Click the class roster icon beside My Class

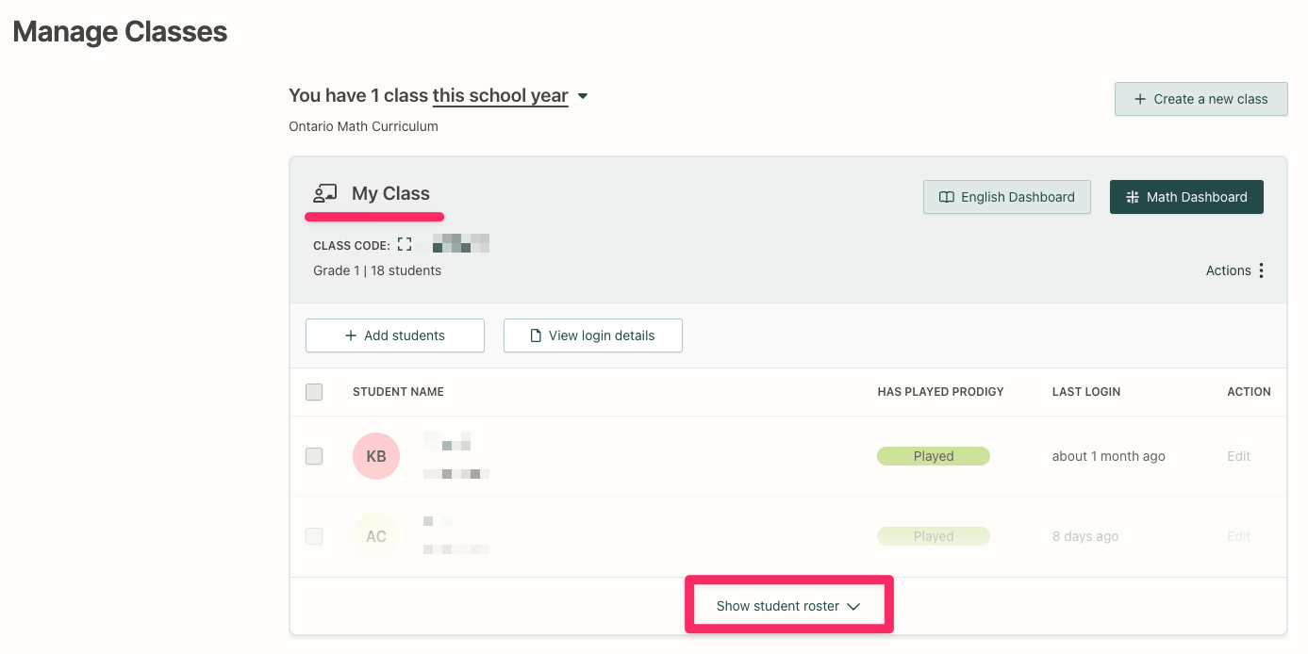click(325, 192)
